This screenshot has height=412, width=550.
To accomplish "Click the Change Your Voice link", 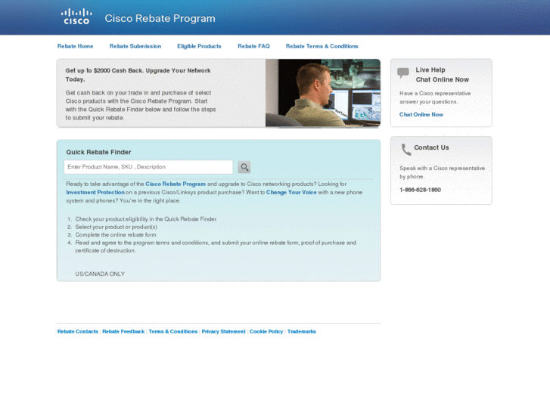I will (291, 193).
